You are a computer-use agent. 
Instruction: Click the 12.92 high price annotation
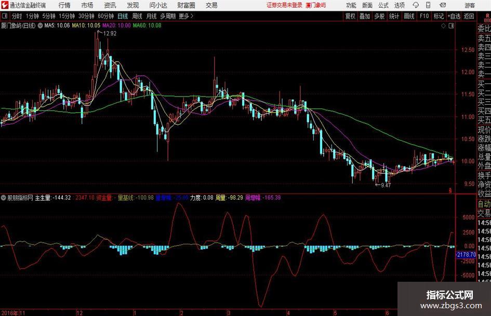(x=110, y=34)
